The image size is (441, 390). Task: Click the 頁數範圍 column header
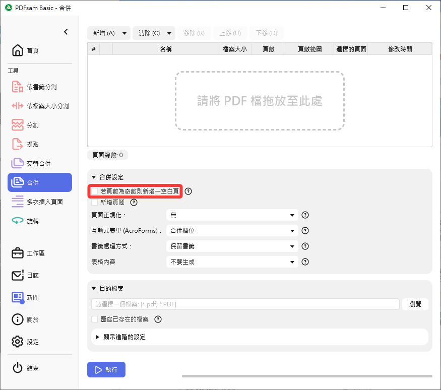tap(309, 49)
